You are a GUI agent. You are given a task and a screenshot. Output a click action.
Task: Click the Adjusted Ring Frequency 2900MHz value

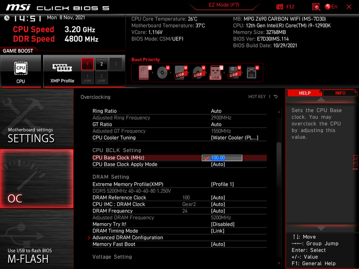click(x=221, y=118)
